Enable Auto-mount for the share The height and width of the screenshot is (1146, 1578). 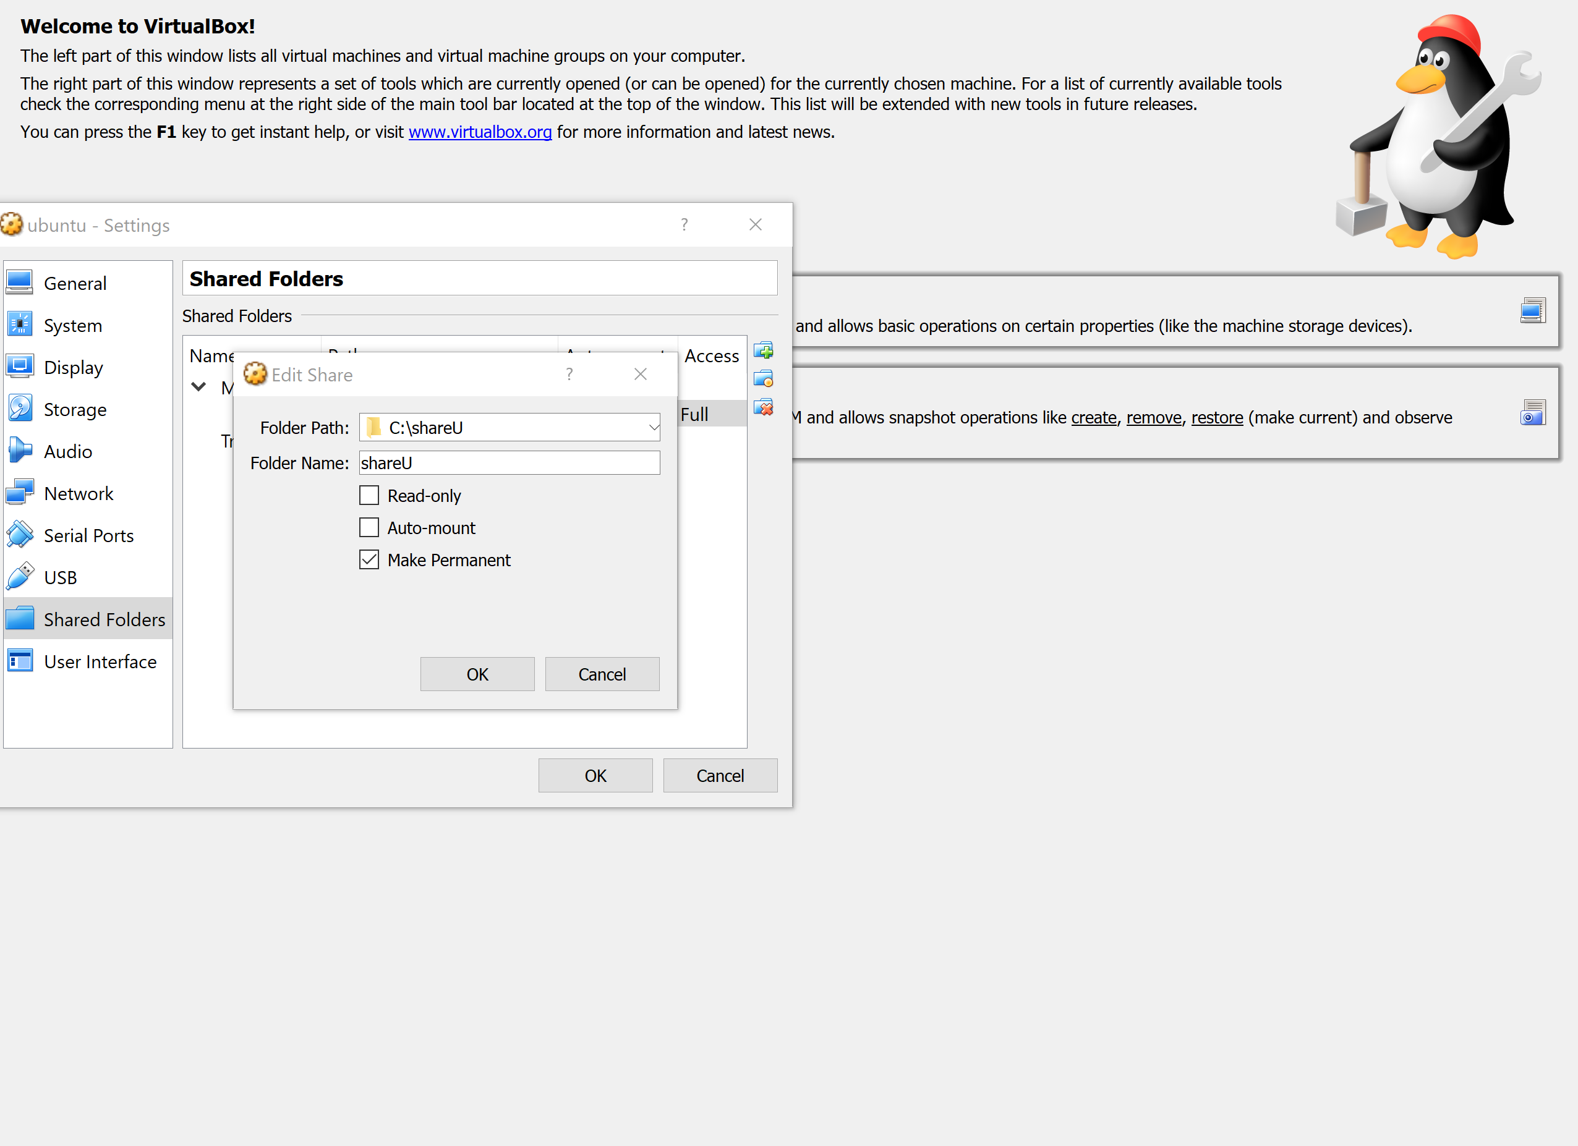[369, 527]
